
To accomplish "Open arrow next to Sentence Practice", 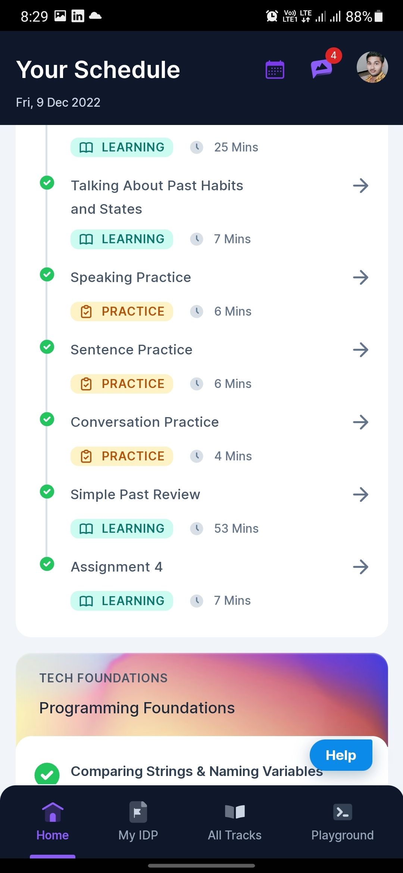I will click(x=361, y=350).
